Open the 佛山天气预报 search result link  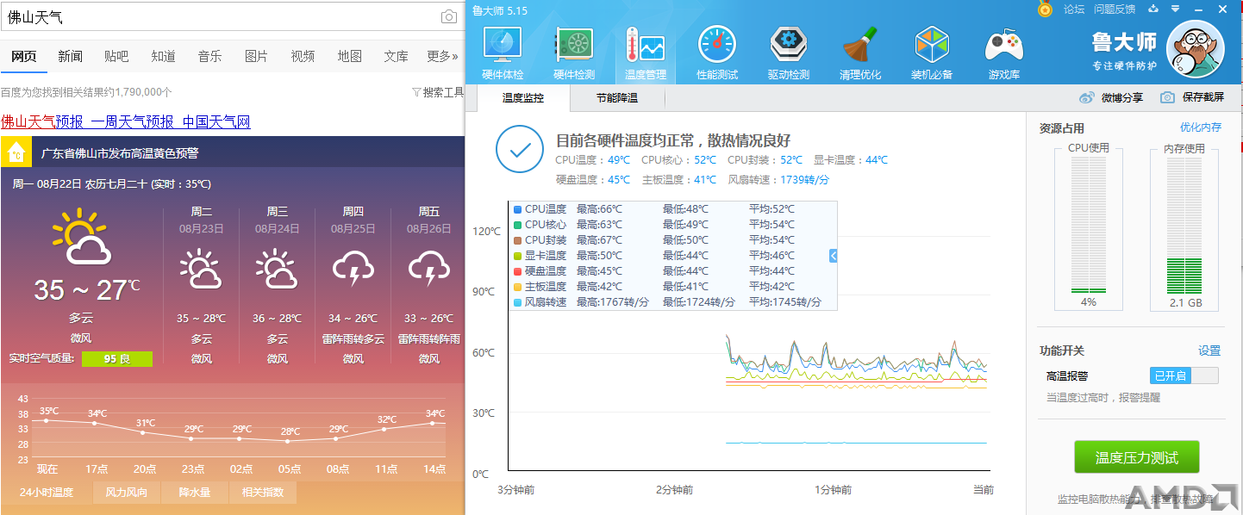click(41, 121)
